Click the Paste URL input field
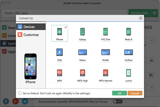160x107 pixels. (x=64, y=13)
